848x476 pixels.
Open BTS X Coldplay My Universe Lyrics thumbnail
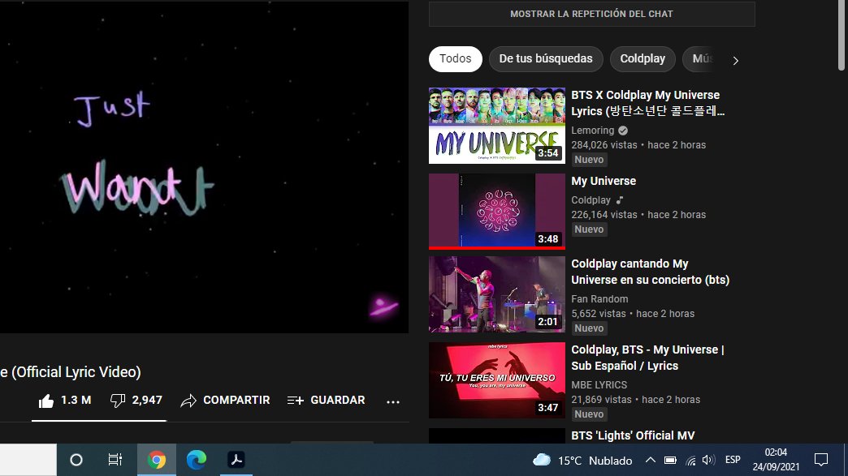[x=497, y=126]
